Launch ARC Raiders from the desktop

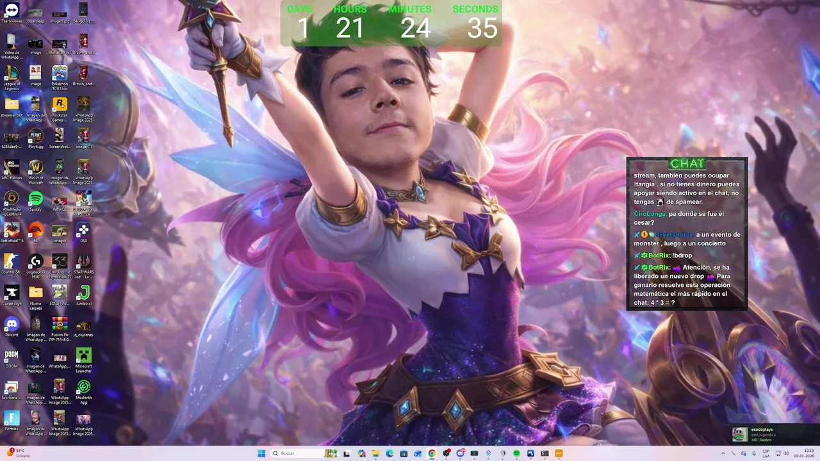[x=12, y=169]
